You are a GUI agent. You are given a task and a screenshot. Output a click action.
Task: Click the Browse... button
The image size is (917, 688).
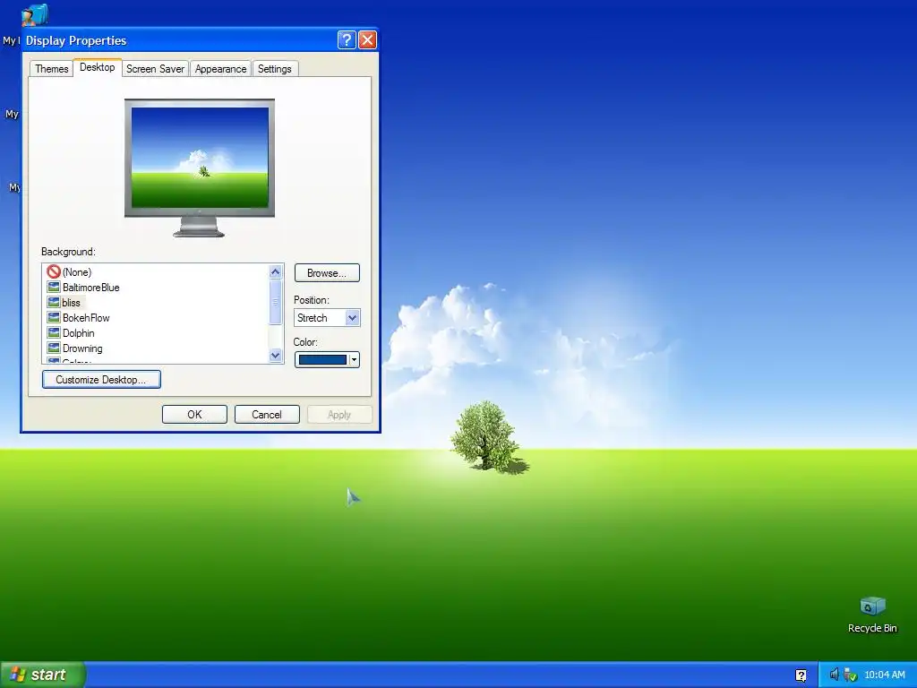pyautogui.click(x=326, y=272)
